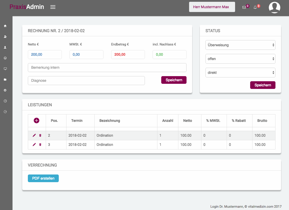Click the add-patient icon in sidebar
The height and width of the screenshot is (210, 289).
[5, 37]
